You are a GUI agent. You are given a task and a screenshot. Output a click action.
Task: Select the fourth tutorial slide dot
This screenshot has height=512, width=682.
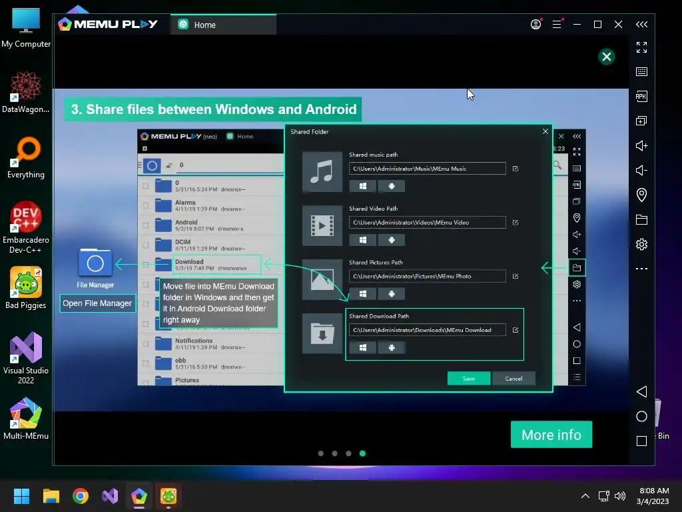362,453
